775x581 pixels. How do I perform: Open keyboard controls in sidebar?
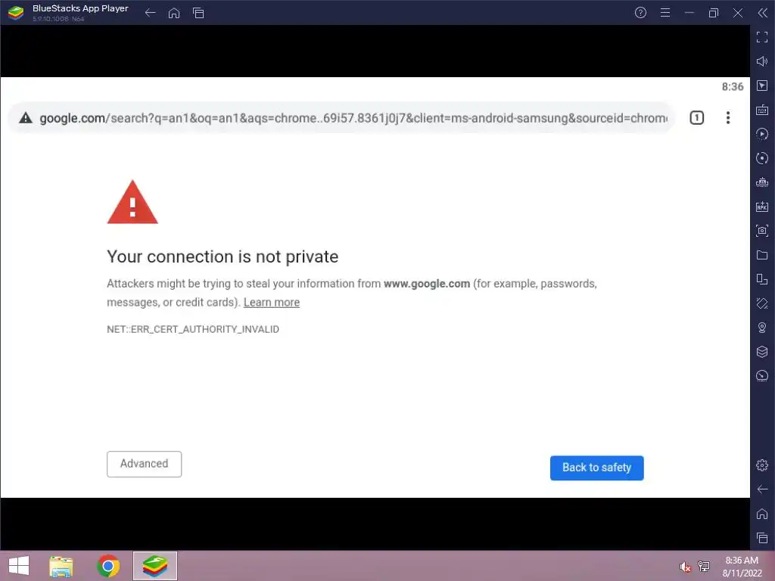click(x=762, y=110)
